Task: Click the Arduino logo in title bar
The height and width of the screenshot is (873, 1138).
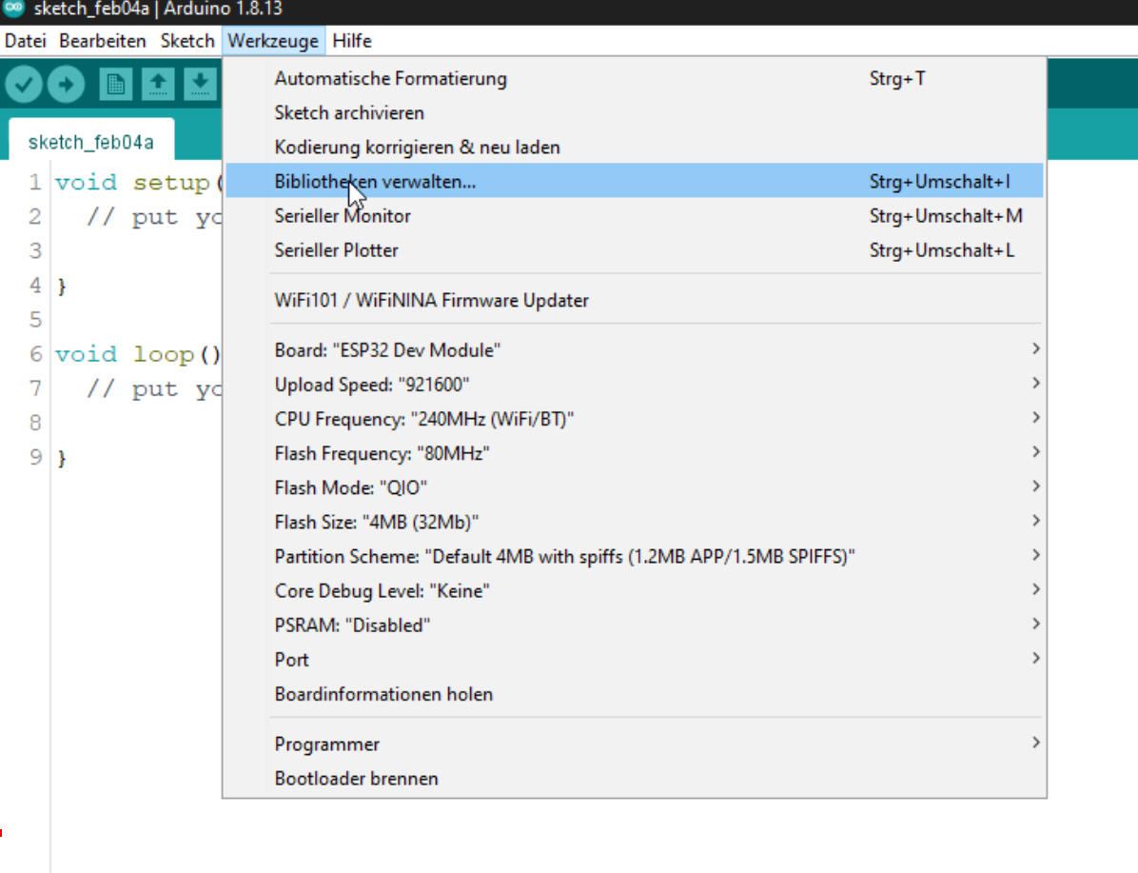Action: click(13, 10)
